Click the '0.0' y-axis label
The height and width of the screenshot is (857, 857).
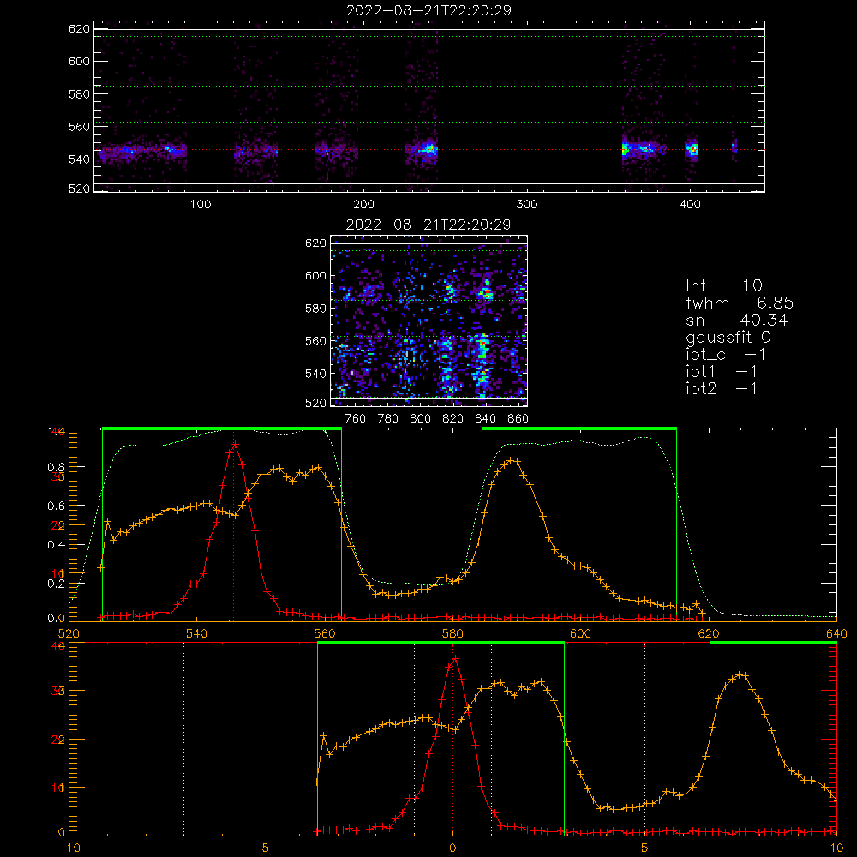57,619
